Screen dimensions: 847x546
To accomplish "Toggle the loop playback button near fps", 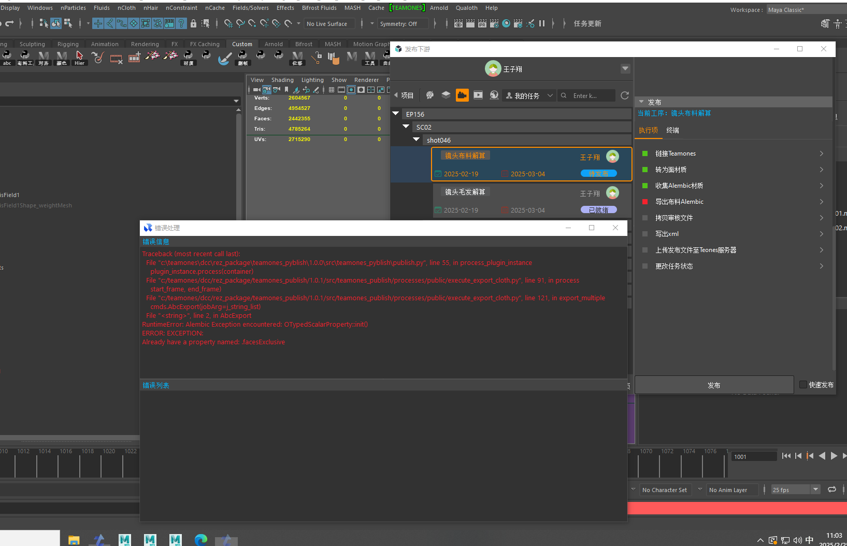I will click(x=832, y=489).
